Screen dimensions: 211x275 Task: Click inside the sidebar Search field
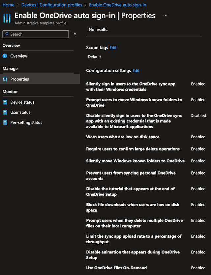click(x=35, y=34)
